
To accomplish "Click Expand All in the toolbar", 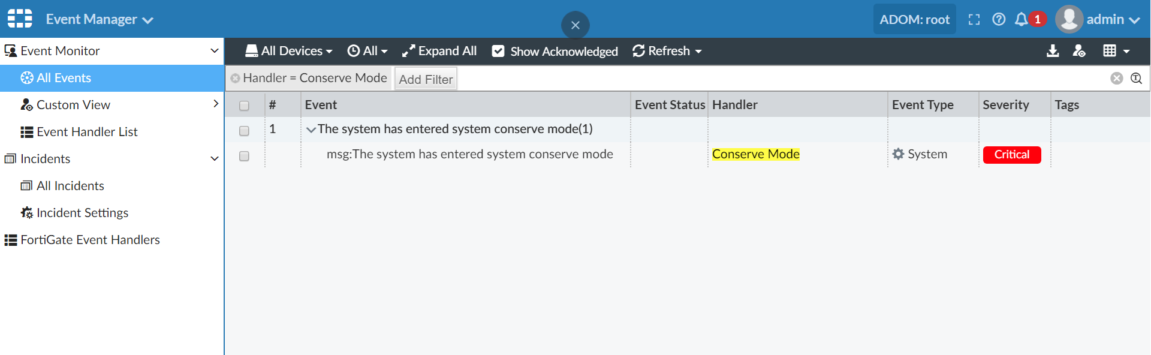I will click(439, 51).
